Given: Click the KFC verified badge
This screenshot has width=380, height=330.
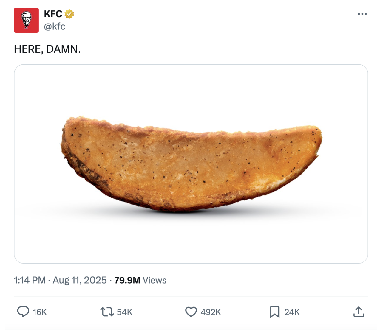Looking at the screenshot, I should point(69,14).
